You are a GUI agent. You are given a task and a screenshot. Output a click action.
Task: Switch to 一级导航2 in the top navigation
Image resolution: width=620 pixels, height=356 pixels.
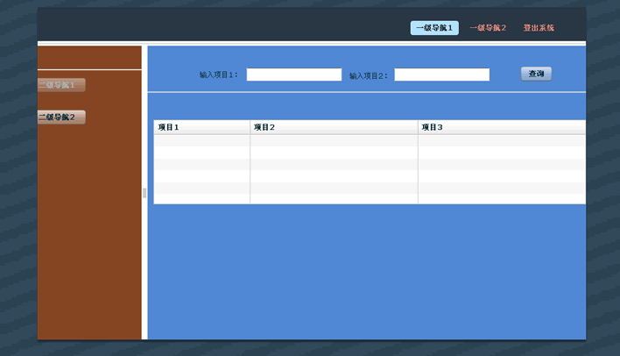pyautogui.click(x=488, y=28)
